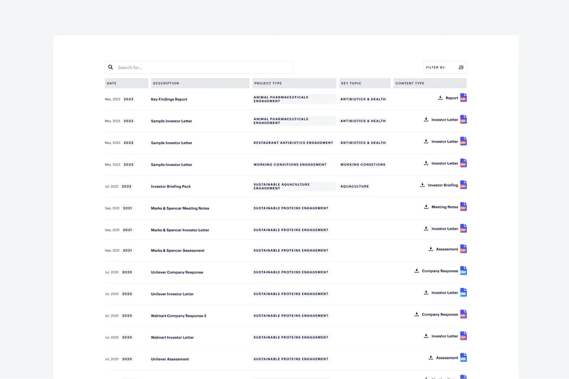Download icon for Marks & Spencer Meeting Notes
Screen dimensions: 569x379
click(x=426, y=206)
